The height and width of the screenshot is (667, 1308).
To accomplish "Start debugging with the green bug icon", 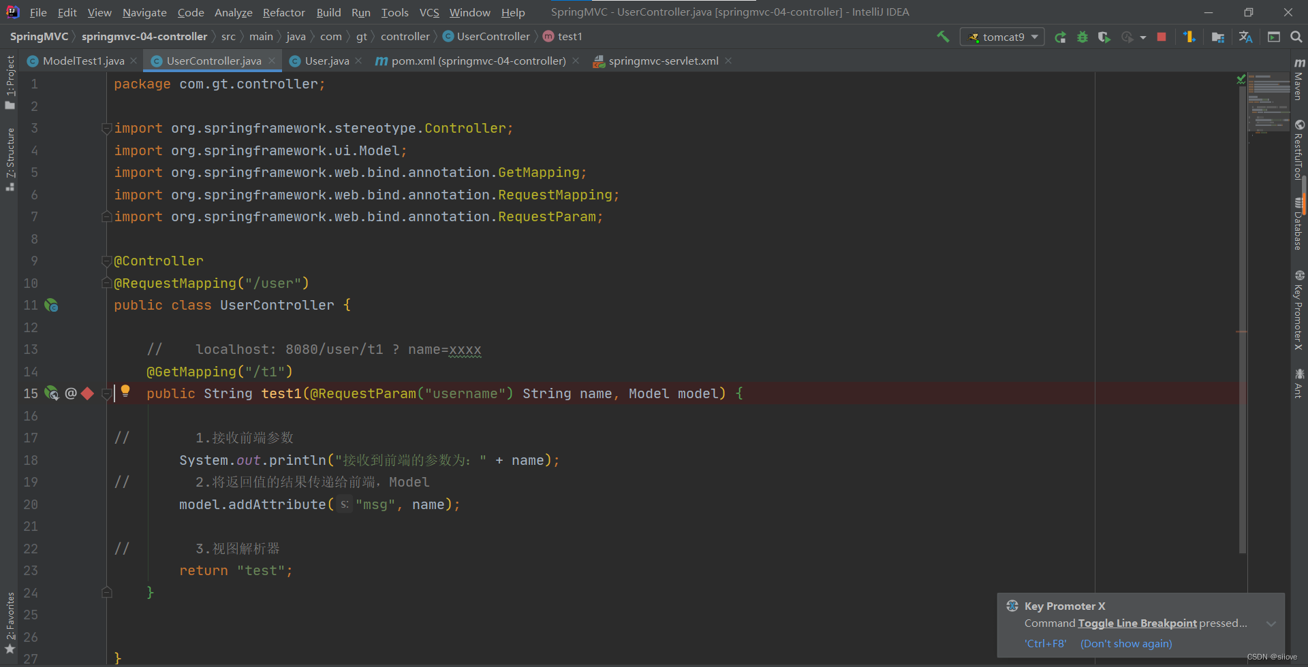I will (1083, 37).
